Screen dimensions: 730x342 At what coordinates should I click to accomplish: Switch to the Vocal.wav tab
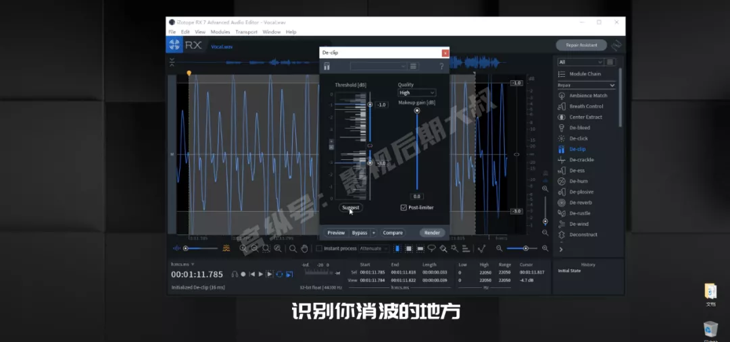pos(222,47)
